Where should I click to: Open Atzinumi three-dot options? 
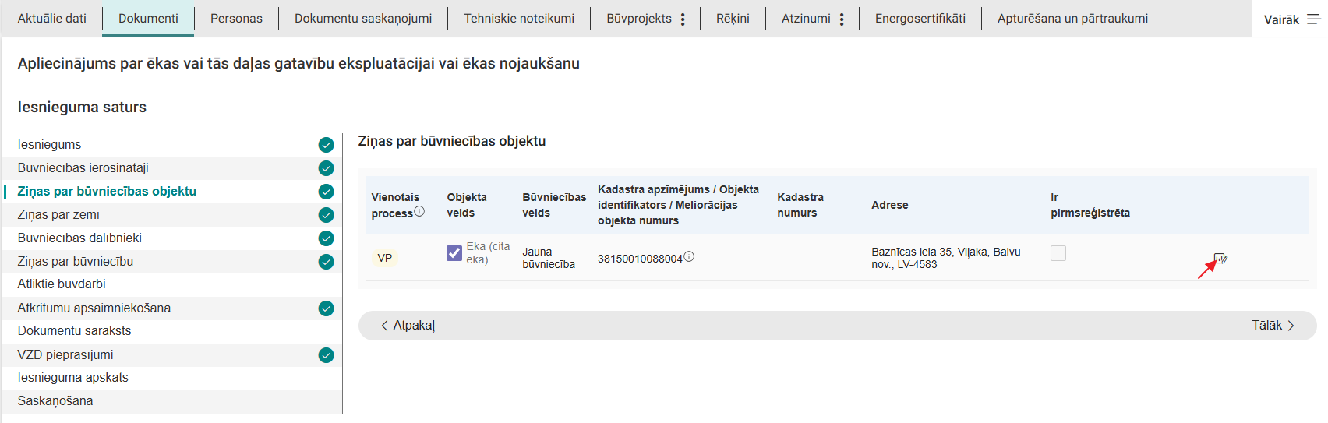pyautogui.click(x=842, y=19)
